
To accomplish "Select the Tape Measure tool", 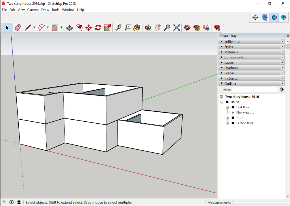I will (x=118, y=28).
